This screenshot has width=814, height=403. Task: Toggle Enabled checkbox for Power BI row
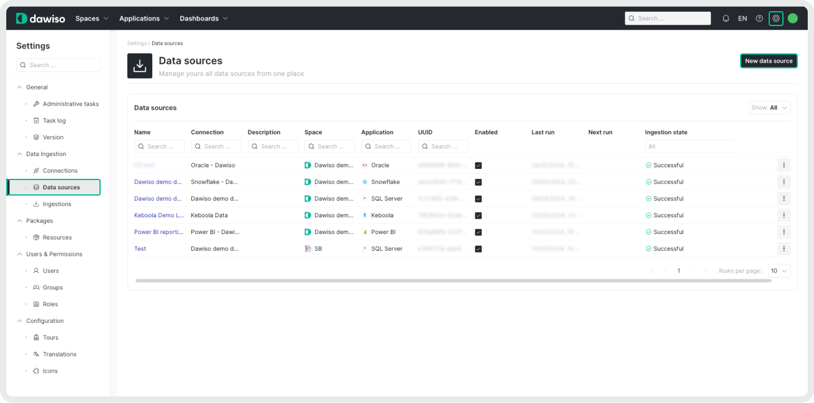point(478,232)
